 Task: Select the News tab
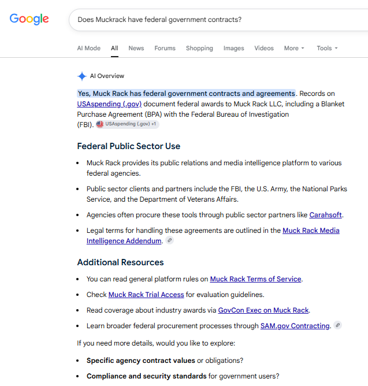[x=136, y=49]
